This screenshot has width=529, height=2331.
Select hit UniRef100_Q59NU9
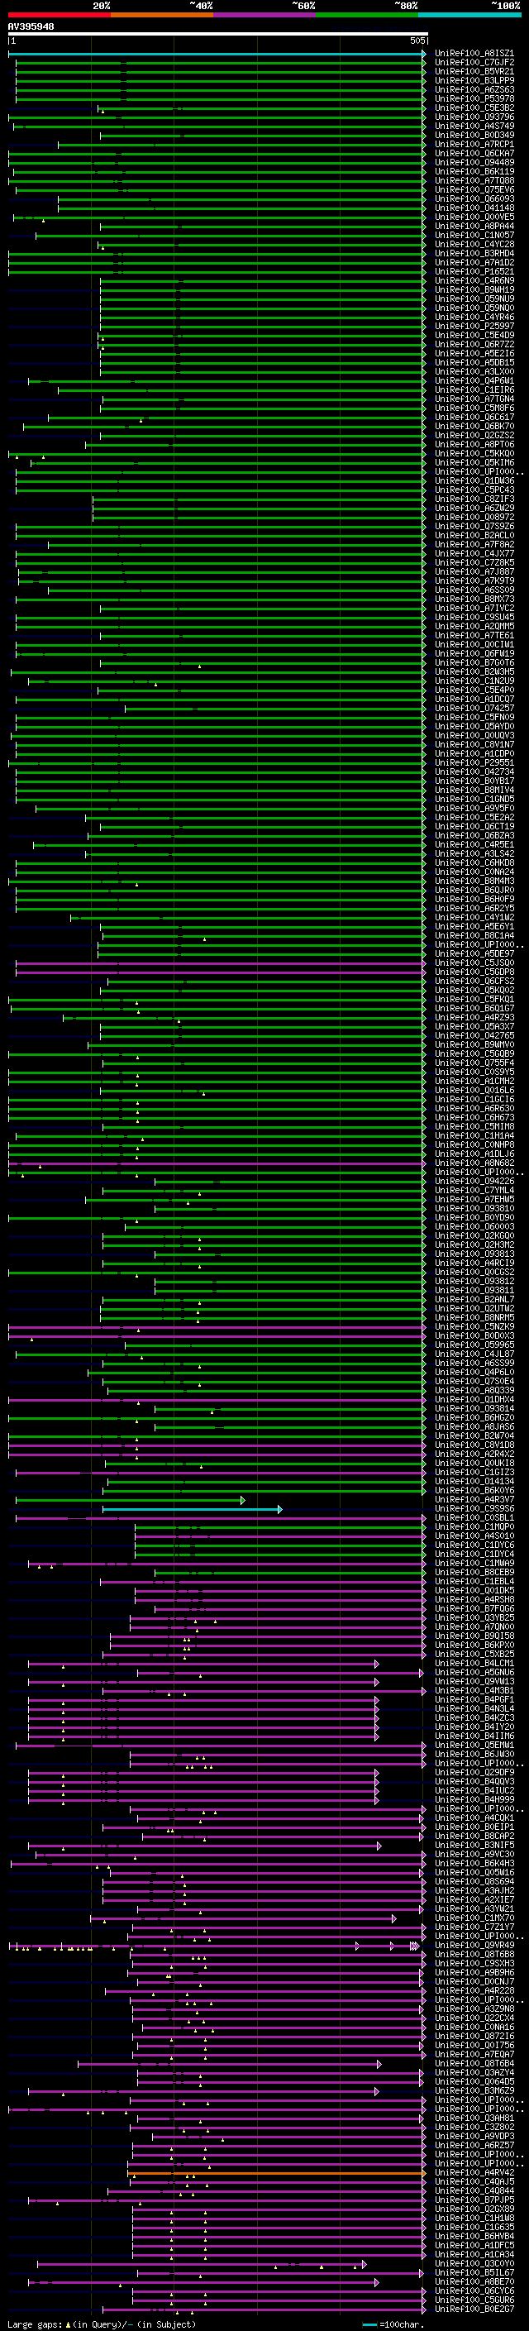474,299
